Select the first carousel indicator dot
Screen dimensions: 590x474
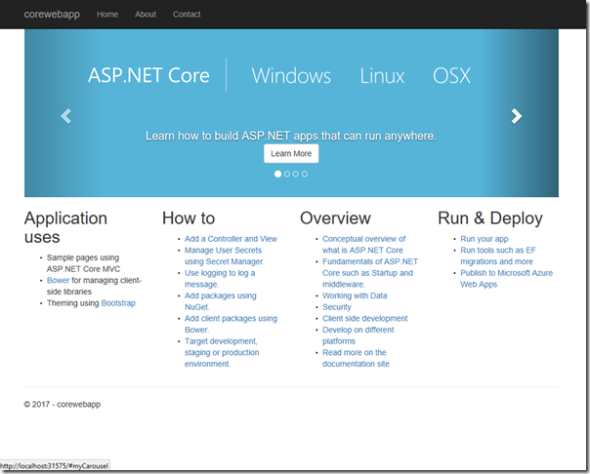277,174
